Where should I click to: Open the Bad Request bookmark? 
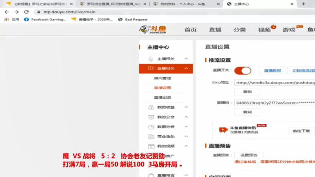[x=133, y=19]
